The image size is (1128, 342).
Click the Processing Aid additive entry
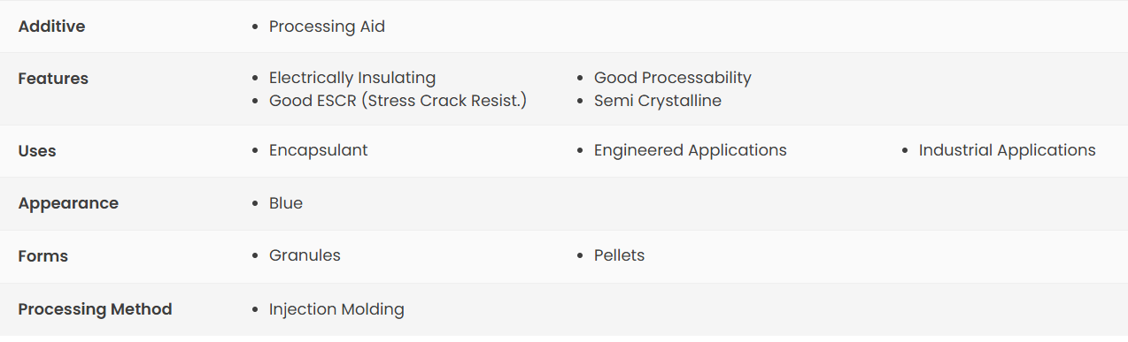(x=327, y=27)
